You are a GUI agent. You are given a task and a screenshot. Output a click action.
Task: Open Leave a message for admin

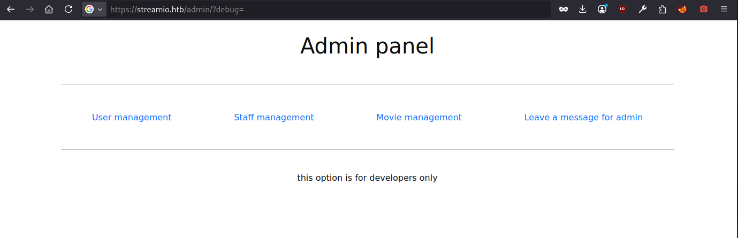[x=583, y=118]
